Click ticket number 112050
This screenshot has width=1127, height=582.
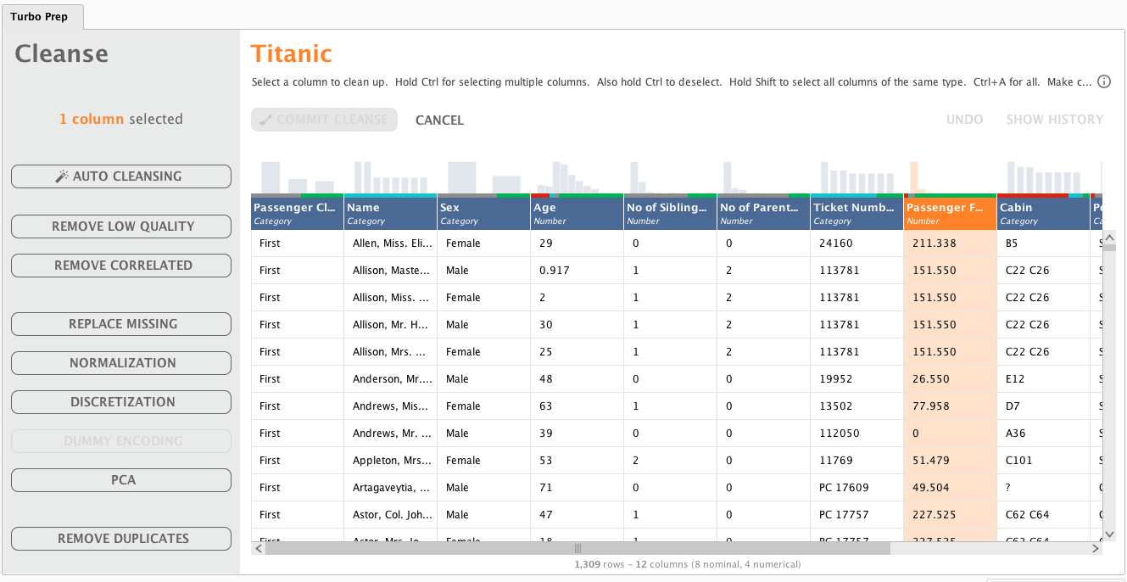(856, 434)
